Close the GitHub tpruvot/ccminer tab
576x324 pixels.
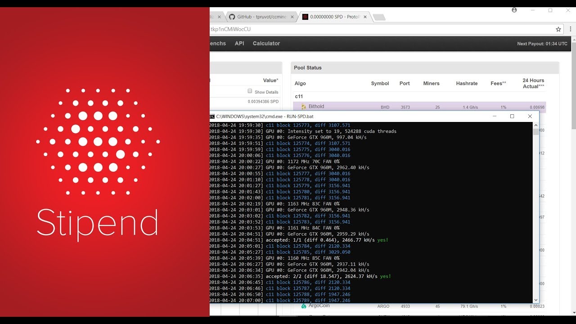(292, 17)
